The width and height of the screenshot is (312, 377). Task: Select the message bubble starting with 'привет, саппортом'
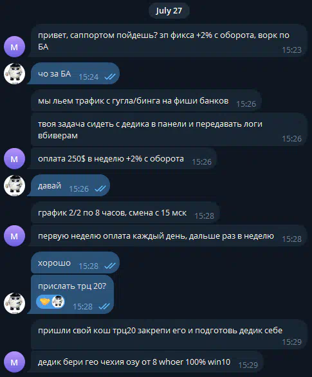[167, 41]
